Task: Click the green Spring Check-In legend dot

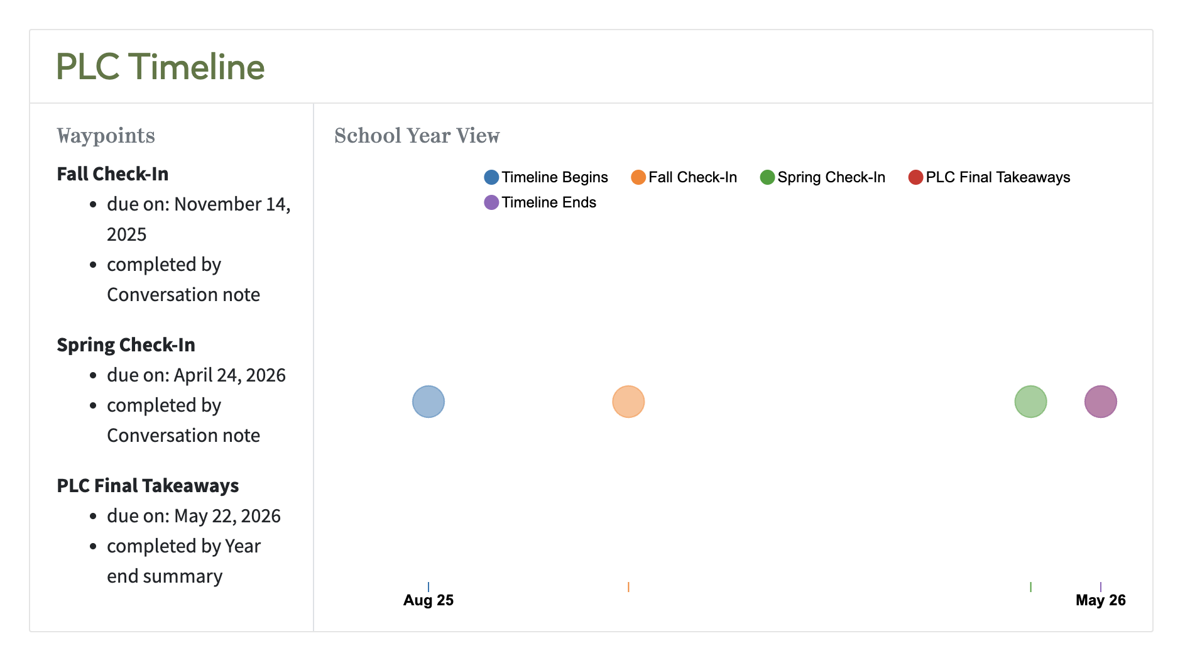Action: [767, 177]
